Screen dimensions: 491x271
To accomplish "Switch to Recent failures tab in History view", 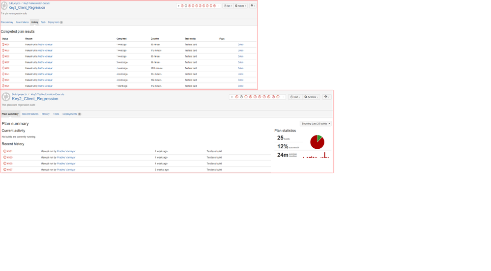I will tap(22, 22).
